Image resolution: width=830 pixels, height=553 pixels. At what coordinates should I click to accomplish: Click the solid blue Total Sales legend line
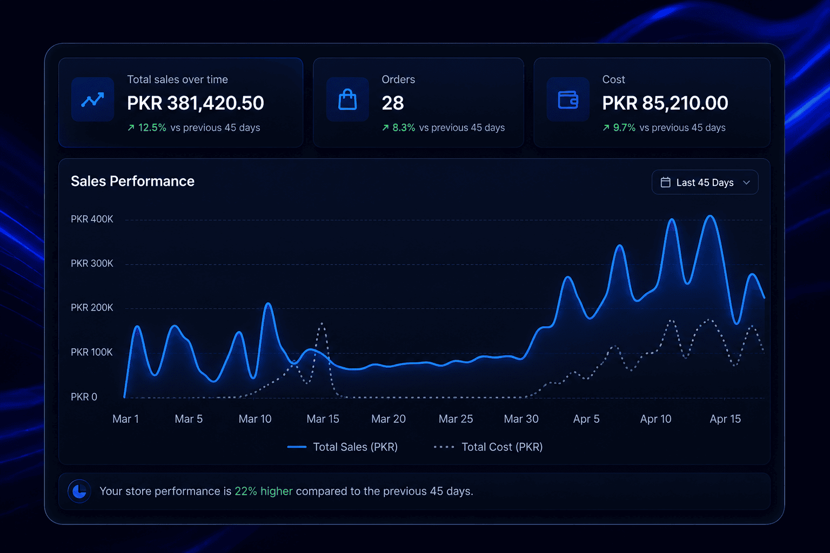click(x=297, y=447)
